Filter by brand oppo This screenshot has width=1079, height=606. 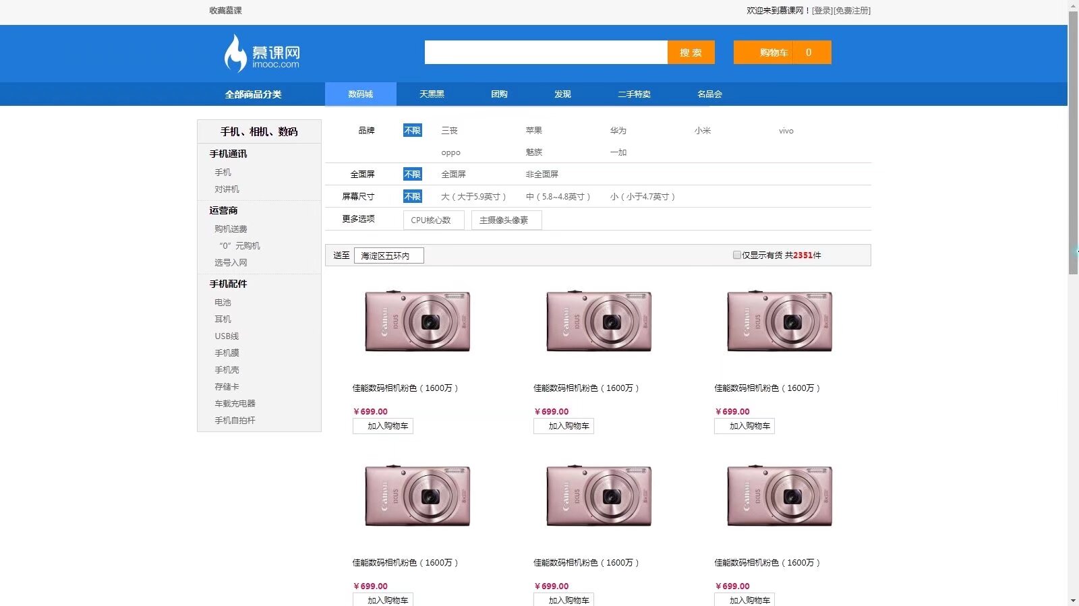pyautogui.click(x=450, y=153)
